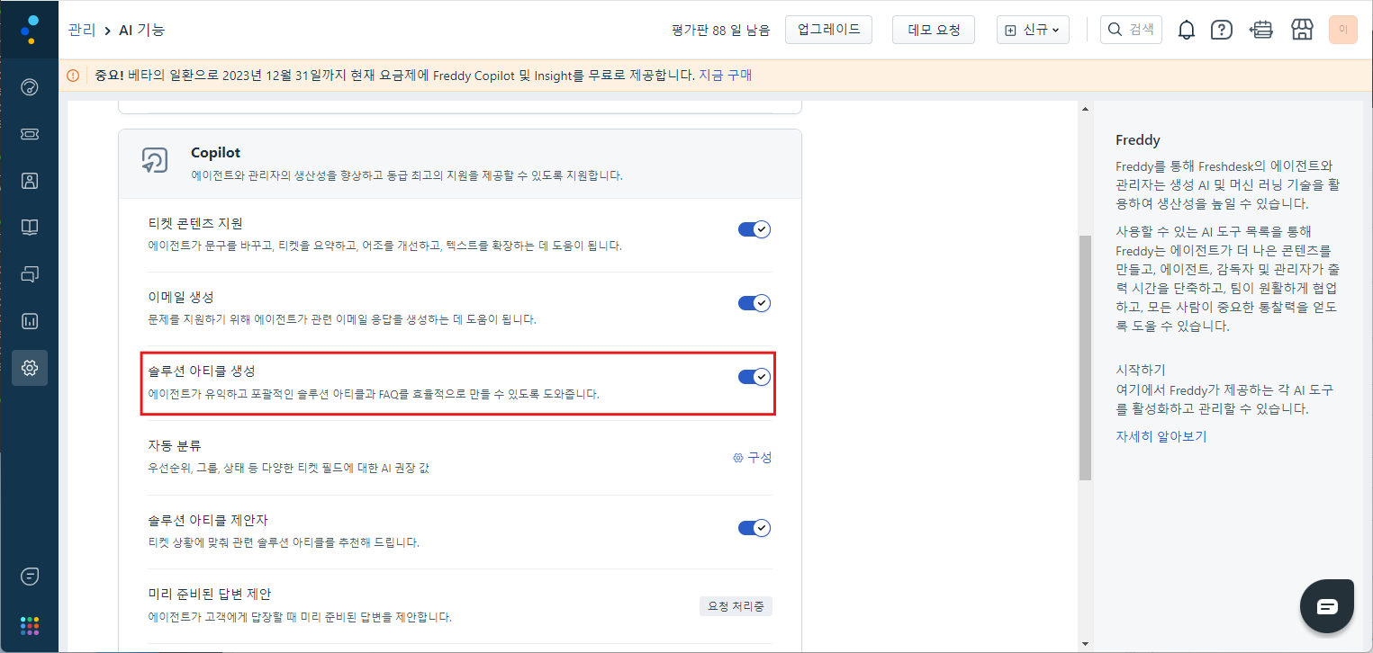Viewport: 1373px width, 653px height.
Task: Click the Dashboard icon in sidebar
Action: tap(30, 87)
